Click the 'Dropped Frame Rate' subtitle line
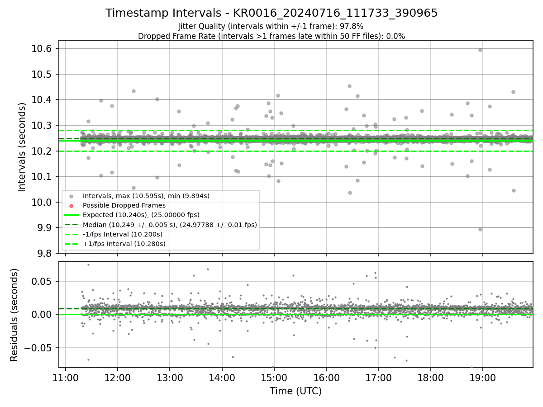The image size is (543, 407). (271, 36)
